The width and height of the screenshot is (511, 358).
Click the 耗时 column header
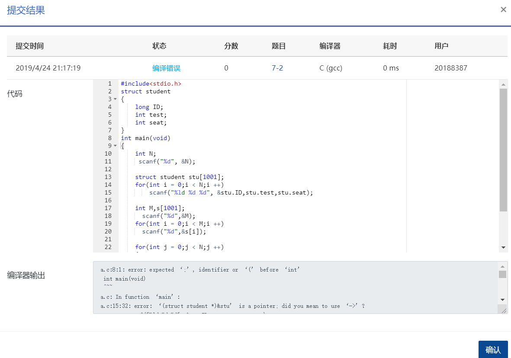[390, 46]
